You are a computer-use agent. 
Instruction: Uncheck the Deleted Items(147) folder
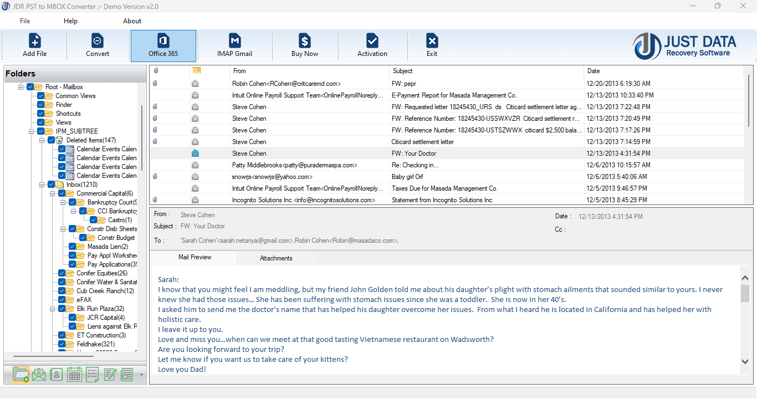coord(51,140)
